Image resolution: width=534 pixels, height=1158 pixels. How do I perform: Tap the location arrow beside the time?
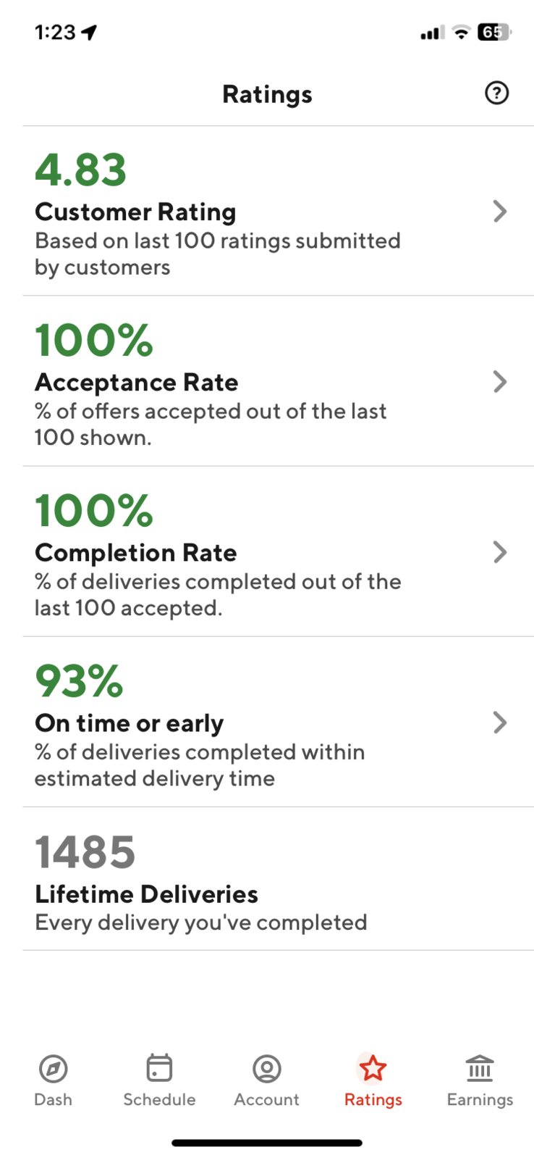tap(89, 33)
